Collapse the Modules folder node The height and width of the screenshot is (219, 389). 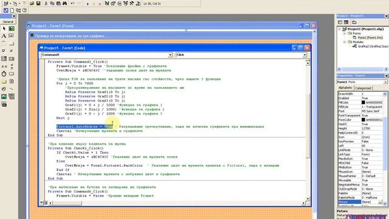tap(345, 42)
